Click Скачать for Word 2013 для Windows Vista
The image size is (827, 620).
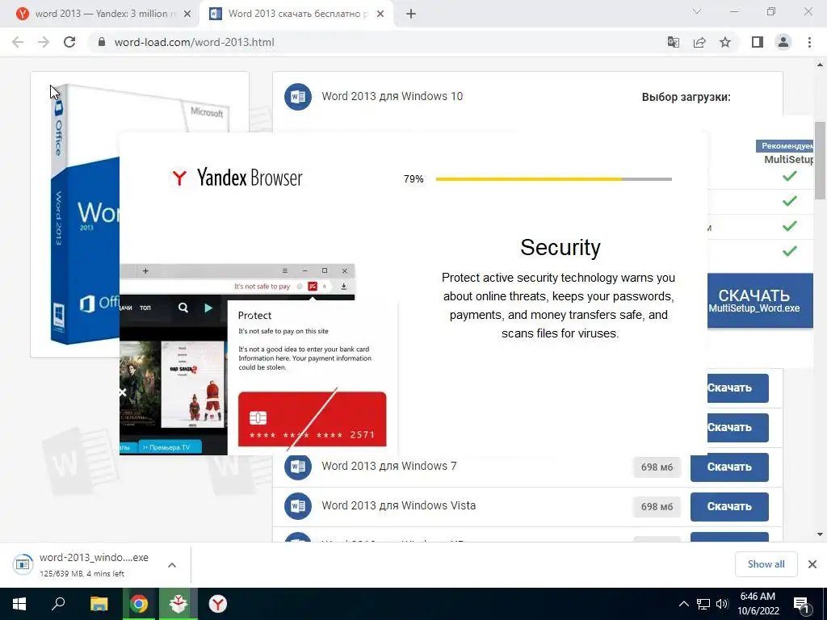[729, 507]
